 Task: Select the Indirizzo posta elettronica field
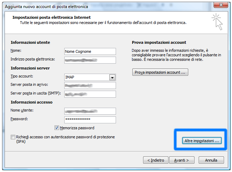(90, 60)
